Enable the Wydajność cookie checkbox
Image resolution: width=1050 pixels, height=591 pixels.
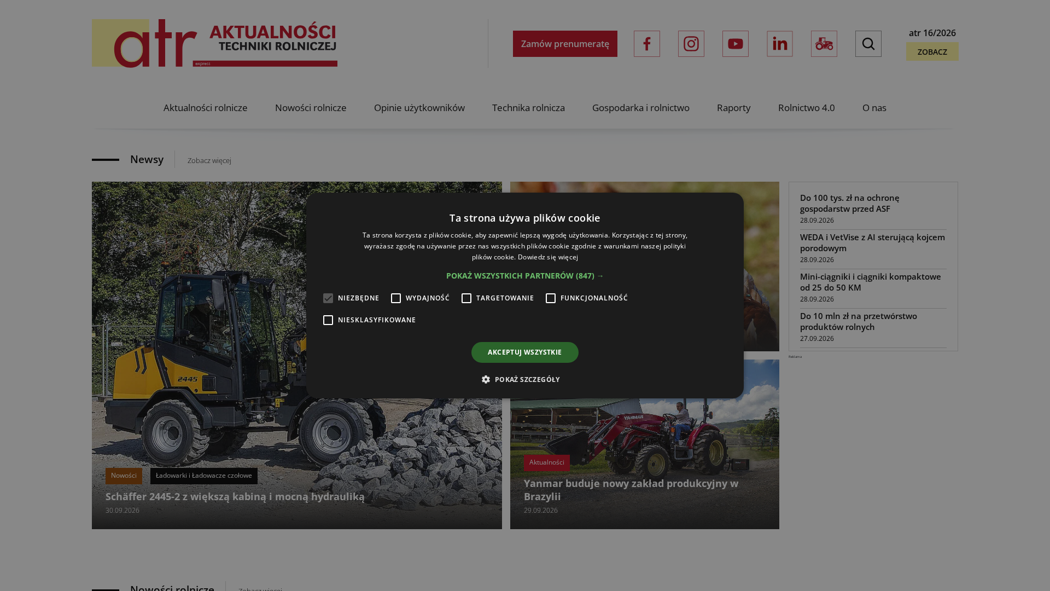(396, 298)
